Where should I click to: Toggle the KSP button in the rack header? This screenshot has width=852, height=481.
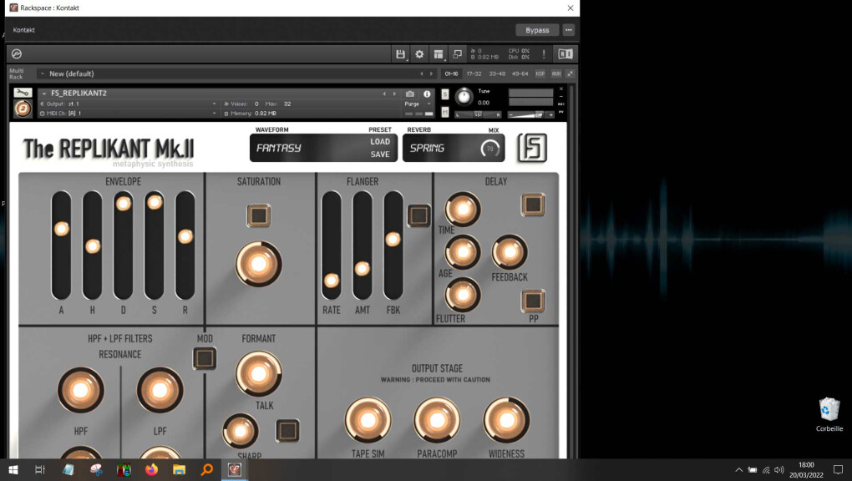tap(540, 73)
